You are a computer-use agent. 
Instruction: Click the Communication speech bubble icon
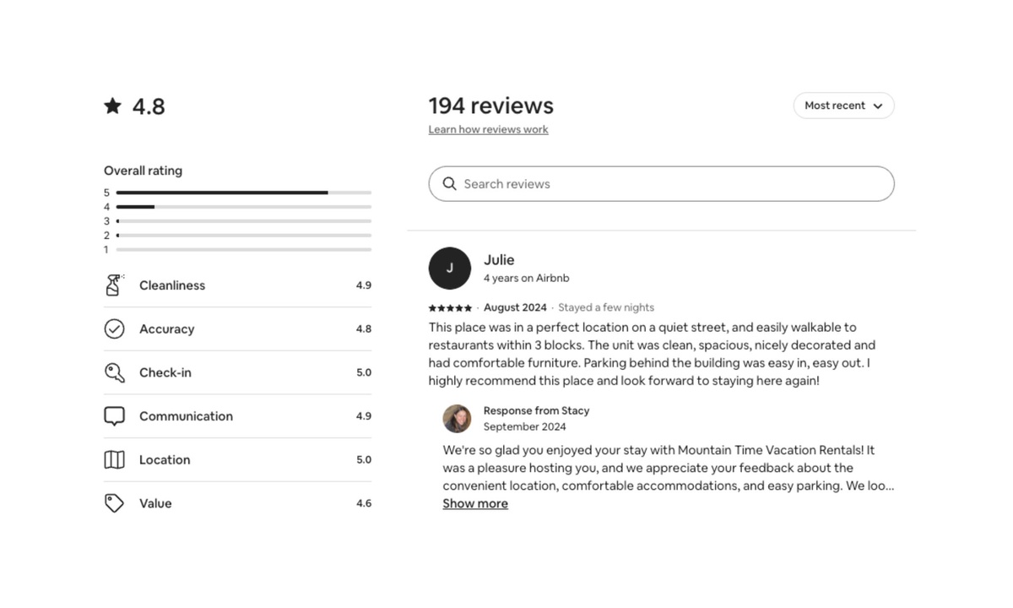click(x=114, y=416)
